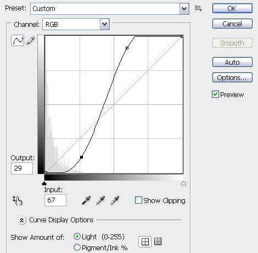The height and width of the screenshot is (253, 258).
Task: Click the Auto button
Action: (232, 62)
